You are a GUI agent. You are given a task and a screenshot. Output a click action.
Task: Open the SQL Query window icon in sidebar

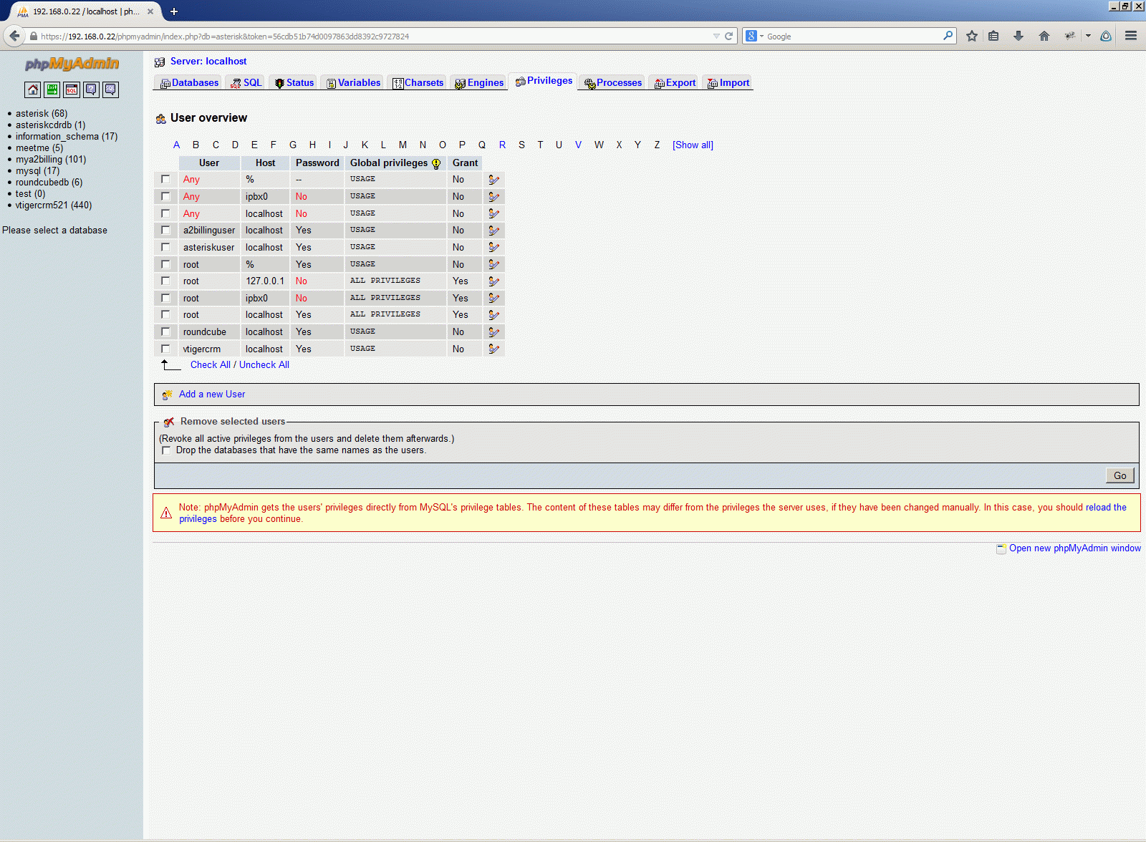(72, 89)
